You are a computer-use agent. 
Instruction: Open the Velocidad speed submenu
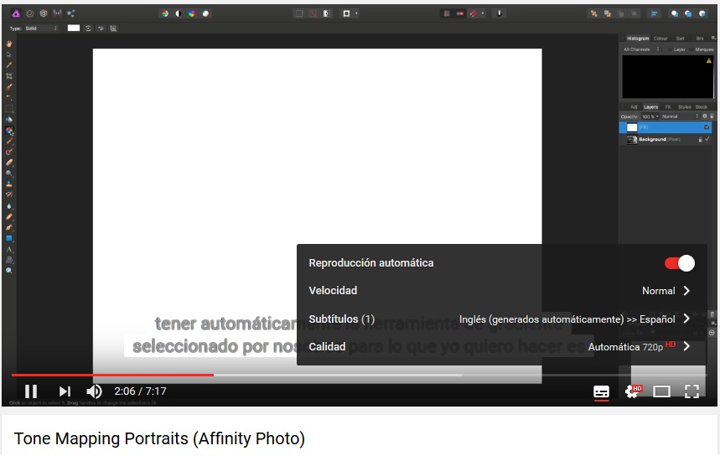(x=502, y=291)
